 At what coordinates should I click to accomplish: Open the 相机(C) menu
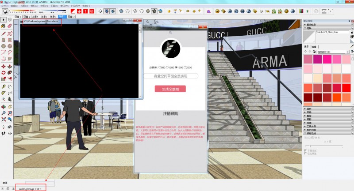[34, 6]
